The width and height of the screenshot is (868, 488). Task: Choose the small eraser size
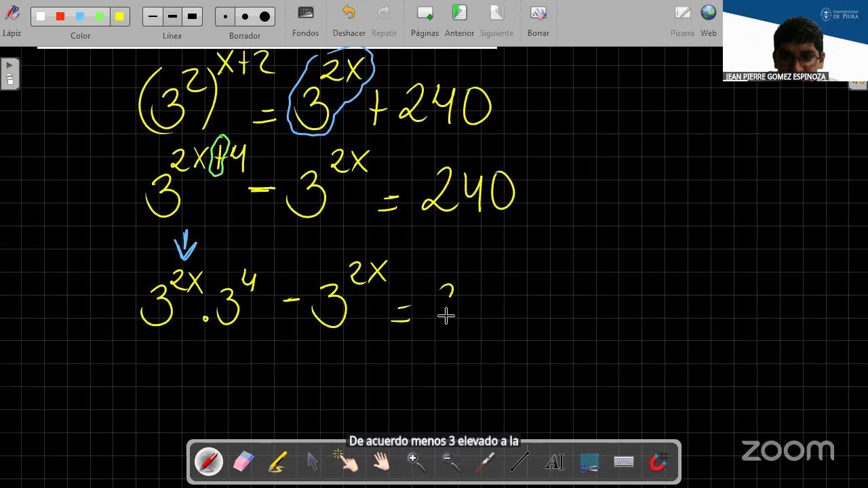[225, 17]
